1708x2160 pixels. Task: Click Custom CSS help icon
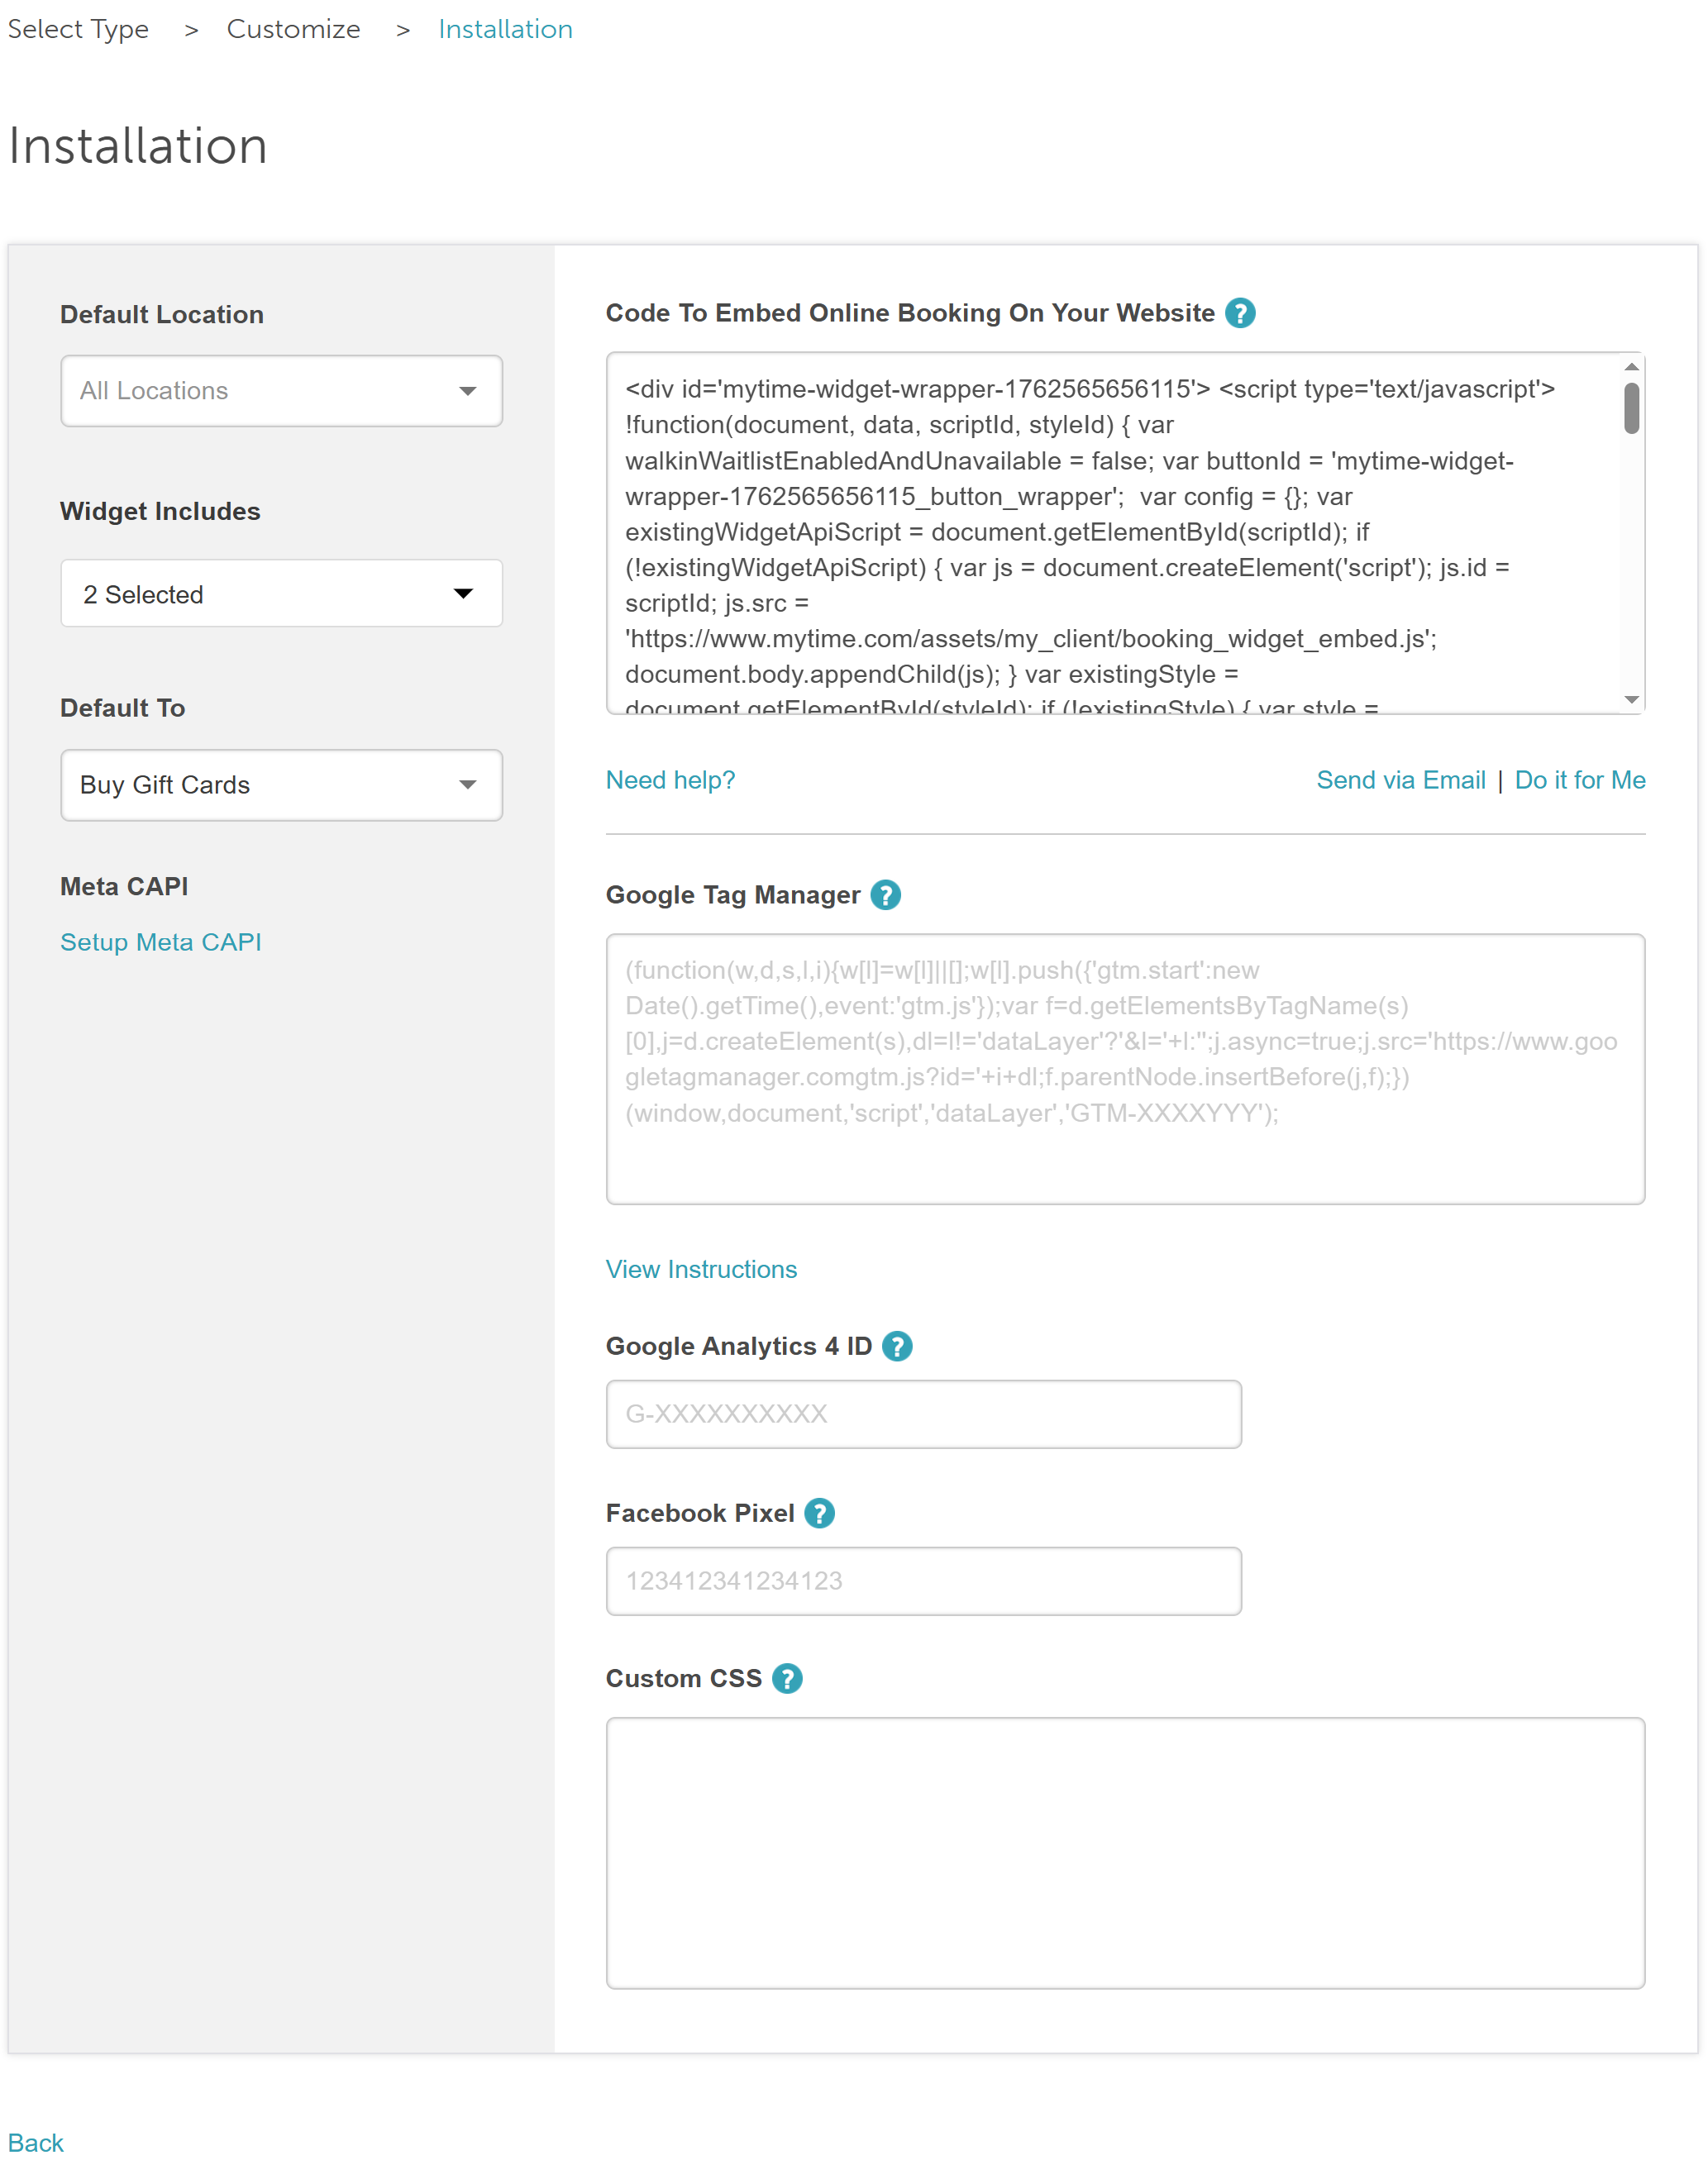point(787,1678)
